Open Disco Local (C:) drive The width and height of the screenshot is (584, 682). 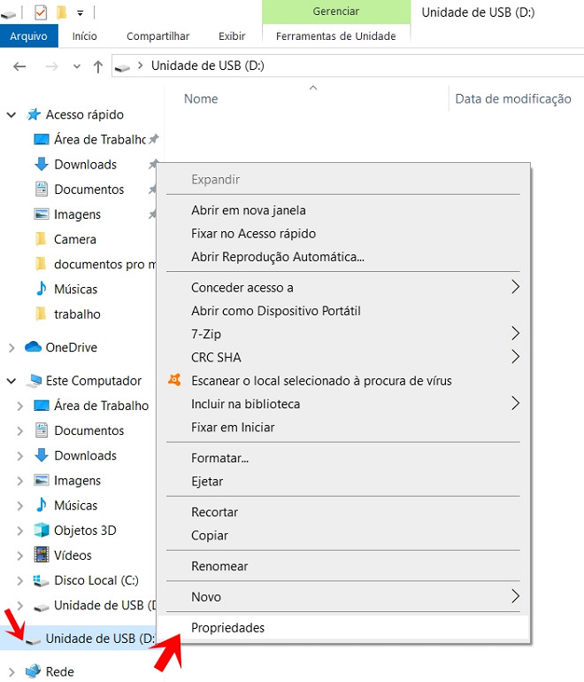(96, 580)
